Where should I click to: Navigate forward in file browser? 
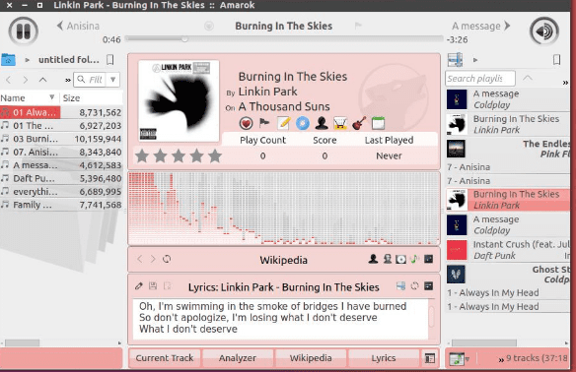26,80
